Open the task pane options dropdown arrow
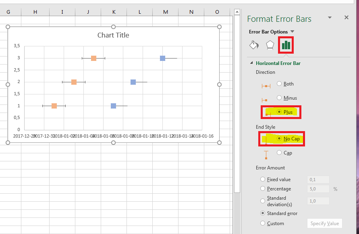The image size is (359, 234). coord(330,17)
